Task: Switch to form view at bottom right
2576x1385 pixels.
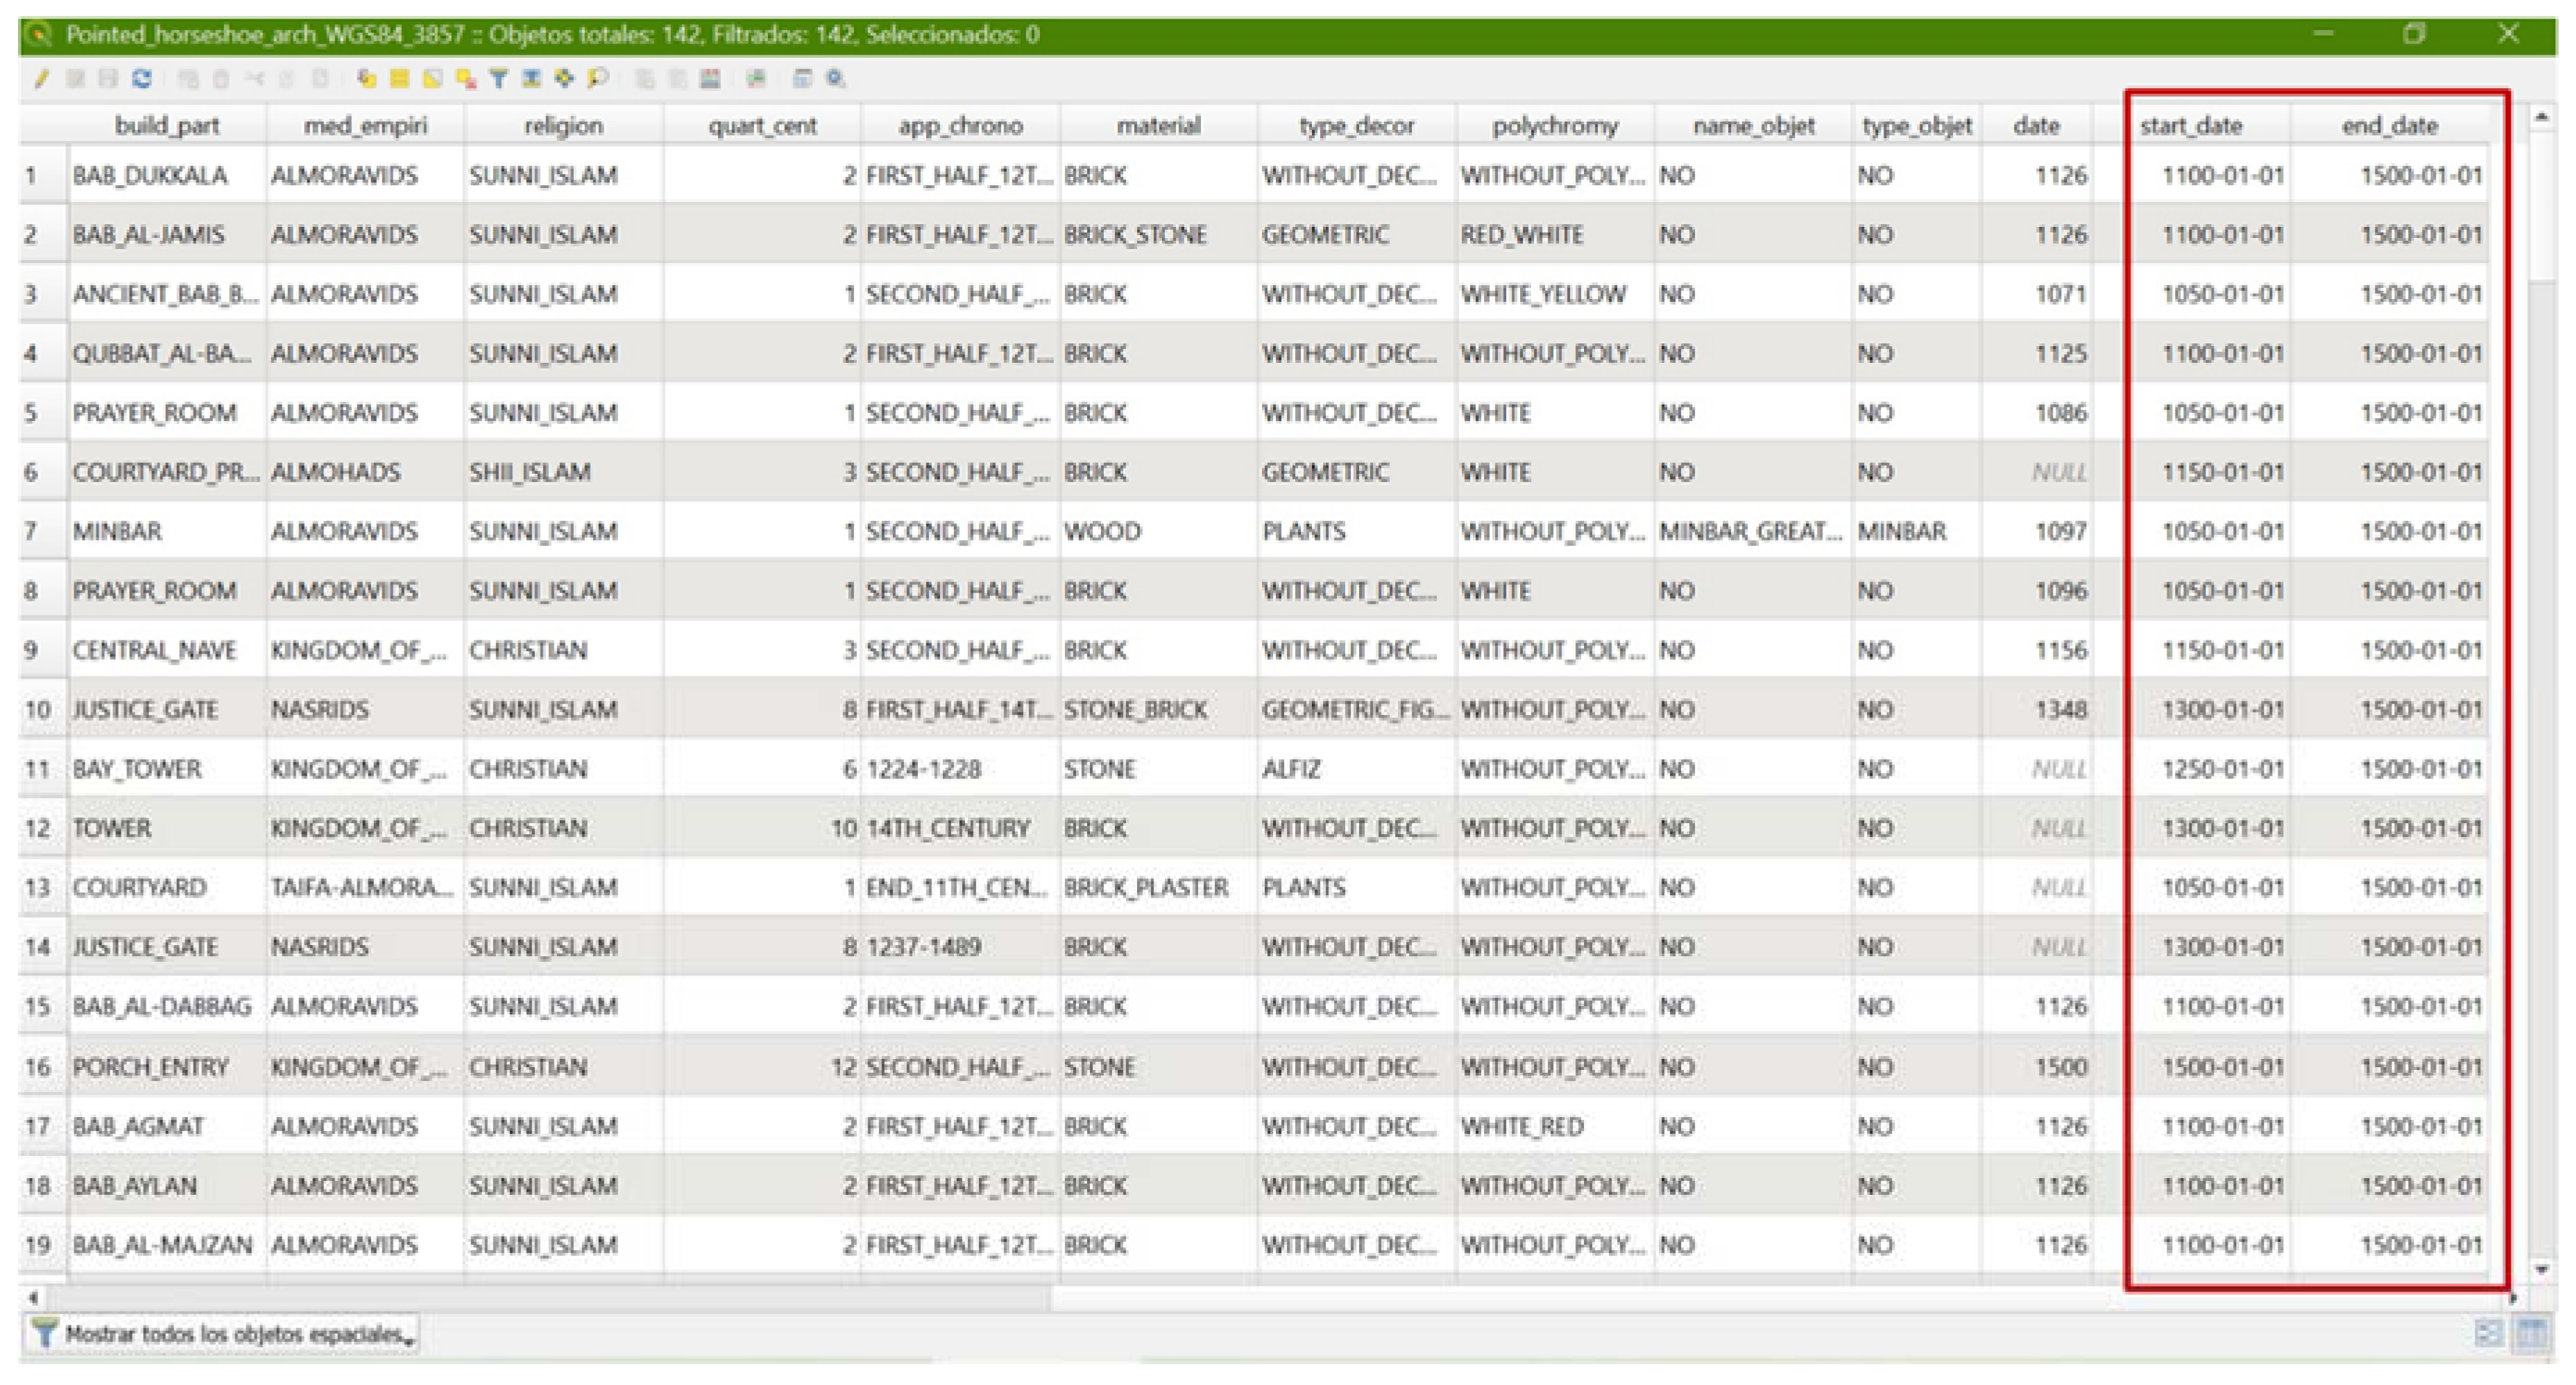Action: [2489, 1333]
